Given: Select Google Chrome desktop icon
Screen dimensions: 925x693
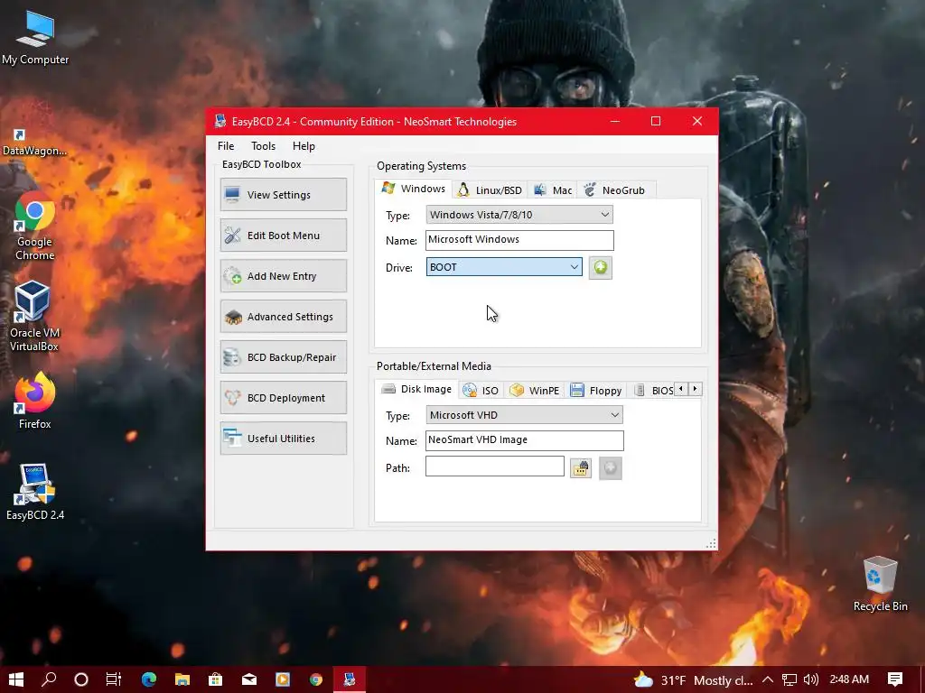Looking at the screenshot, I should click(35, 225).
